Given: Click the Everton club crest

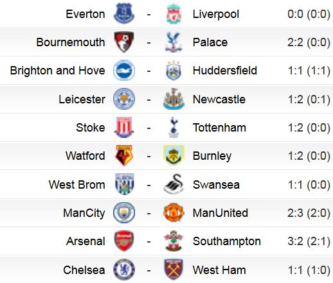Looking at the screenshot, I should click(124, 13).
